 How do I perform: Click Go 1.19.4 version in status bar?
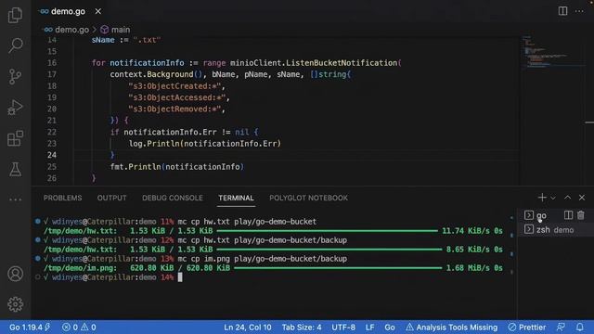pos(30,328)
